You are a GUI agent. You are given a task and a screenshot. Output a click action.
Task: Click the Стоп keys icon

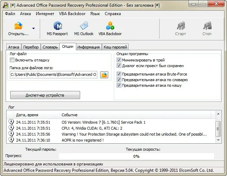click(207, 26)
